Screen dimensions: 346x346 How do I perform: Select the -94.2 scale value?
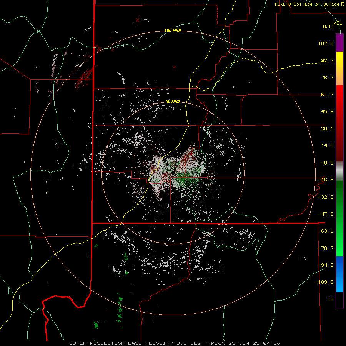coord(326,265)
